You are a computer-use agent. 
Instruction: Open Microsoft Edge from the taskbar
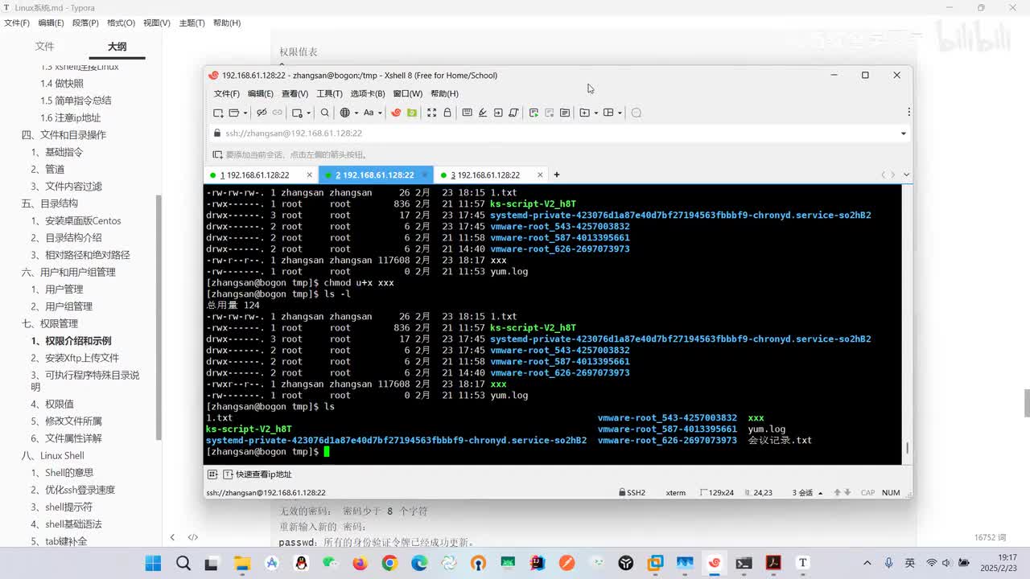pyautogui.click(x=419, y=563)
